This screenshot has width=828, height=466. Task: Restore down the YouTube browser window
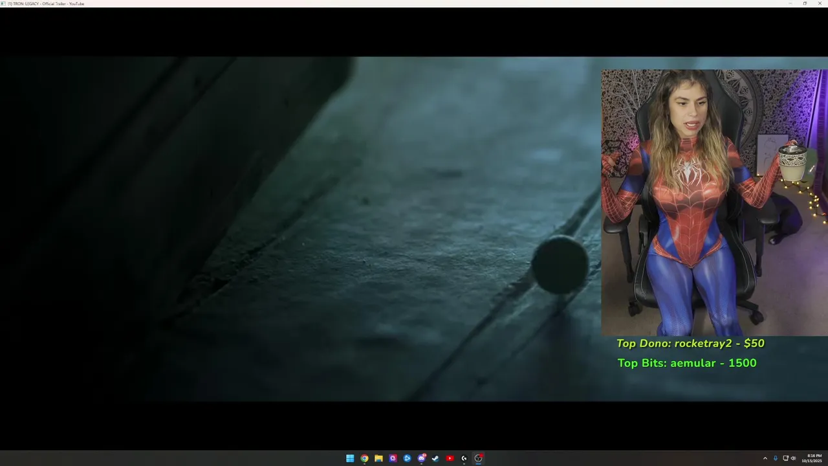tap(805, 3)
